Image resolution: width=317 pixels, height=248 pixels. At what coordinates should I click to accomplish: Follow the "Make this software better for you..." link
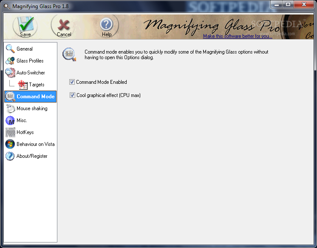(238, 36)
